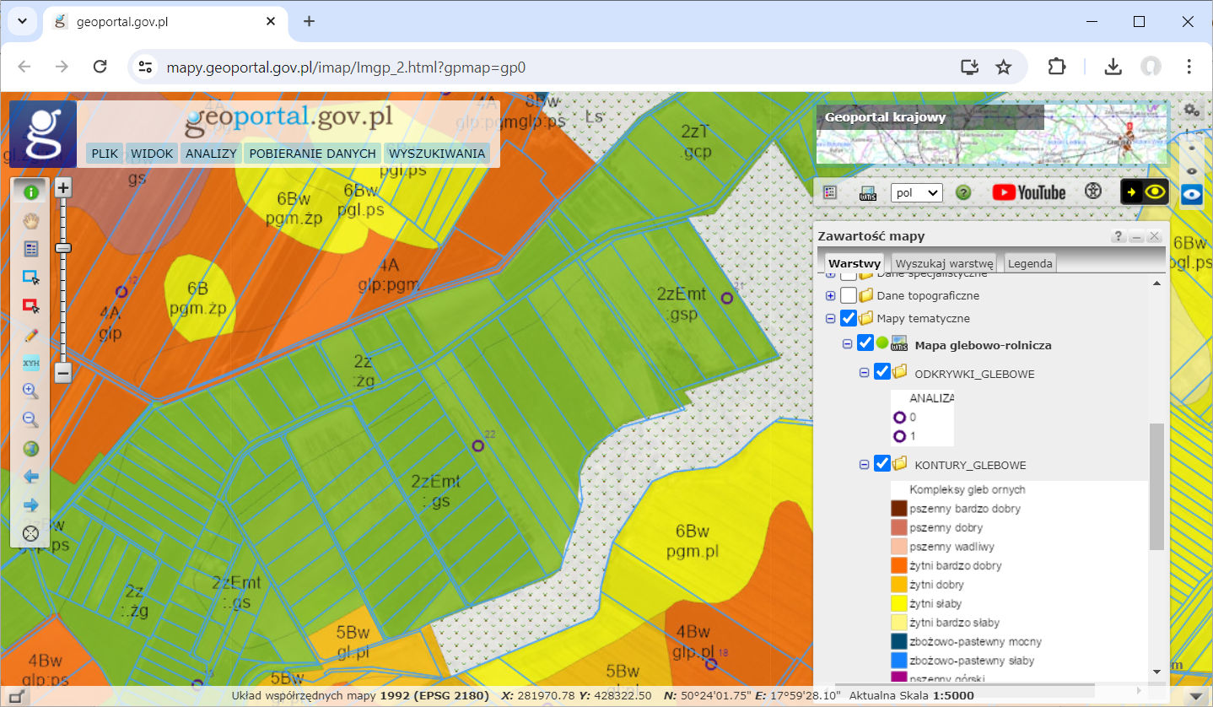
Task: Select the rectangle selection tool
Action: (30, 277)
